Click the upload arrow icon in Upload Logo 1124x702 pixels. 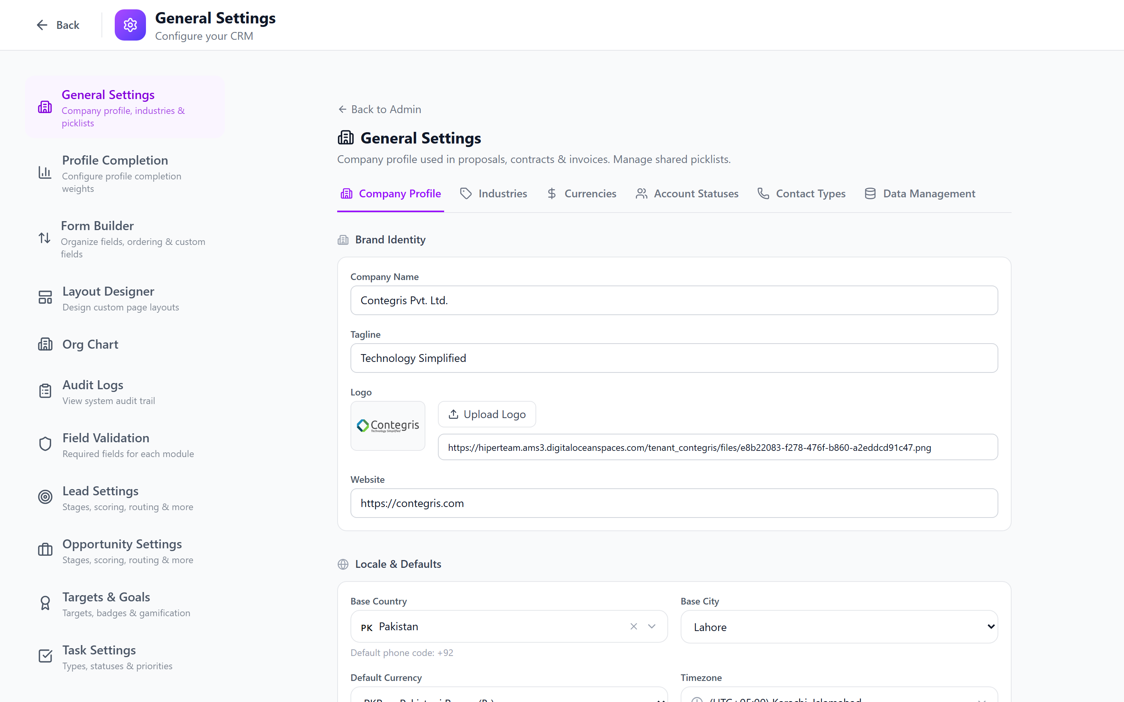pyautogui.click(x=454, y=414)
